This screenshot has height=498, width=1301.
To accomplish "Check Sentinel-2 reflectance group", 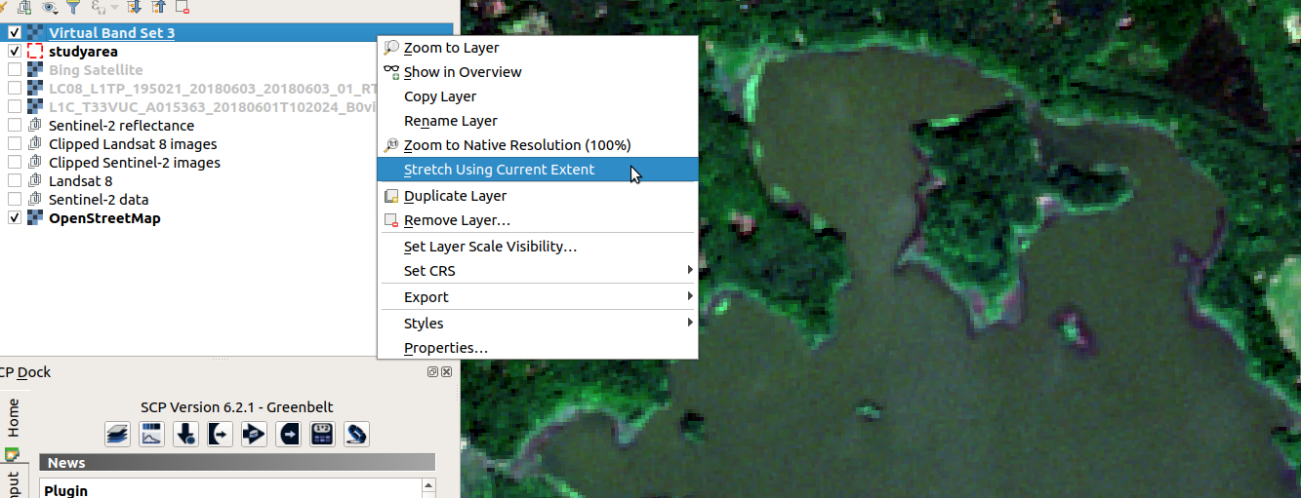I will pyautogui.click(x=15, y=126).
